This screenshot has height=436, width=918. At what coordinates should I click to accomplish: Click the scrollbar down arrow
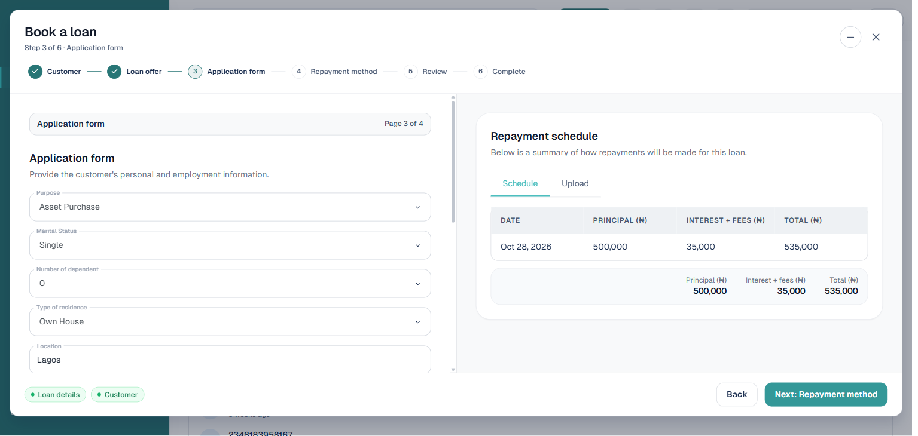pos(453,370)
